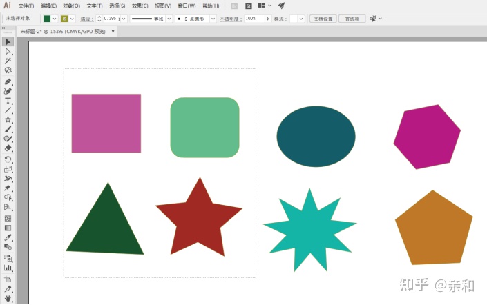The height and width of the screenshot is (305, 487).
Task: Select the Type tool
Action: 8,101
